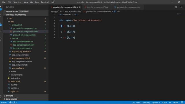
Task: Open the View menu
Action: tap(26, 2)
